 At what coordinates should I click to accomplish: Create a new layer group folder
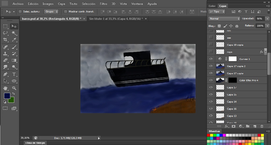248,126
